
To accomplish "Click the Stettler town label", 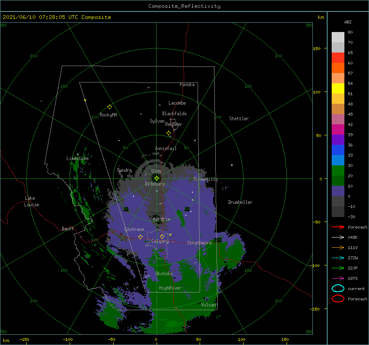I will click(239, 119).
